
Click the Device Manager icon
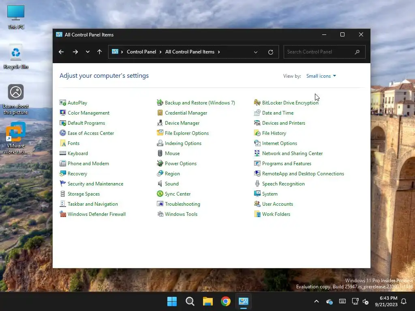(x=160, y=123)
